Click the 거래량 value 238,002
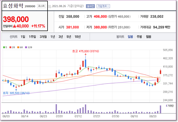This screenshot has width=178, height=122. coord(157,17)
